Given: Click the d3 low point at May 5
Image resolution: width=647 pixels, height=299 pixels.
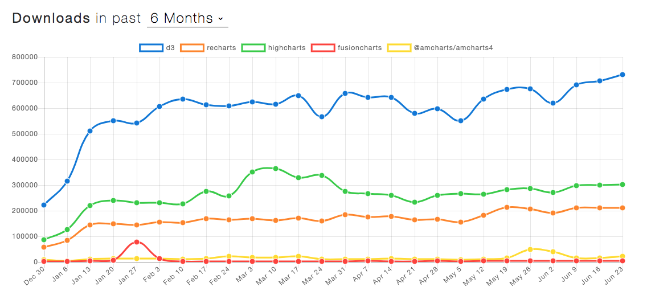Looking at the screenshot, I should [x=461, y=121].
